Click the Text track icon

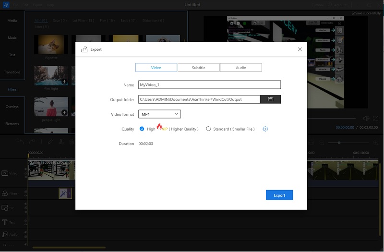tap(5, 222)
